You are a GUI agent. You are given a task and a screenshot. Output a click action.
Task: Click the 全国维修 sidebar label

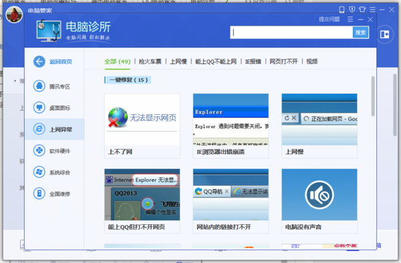tap(59, 194)
